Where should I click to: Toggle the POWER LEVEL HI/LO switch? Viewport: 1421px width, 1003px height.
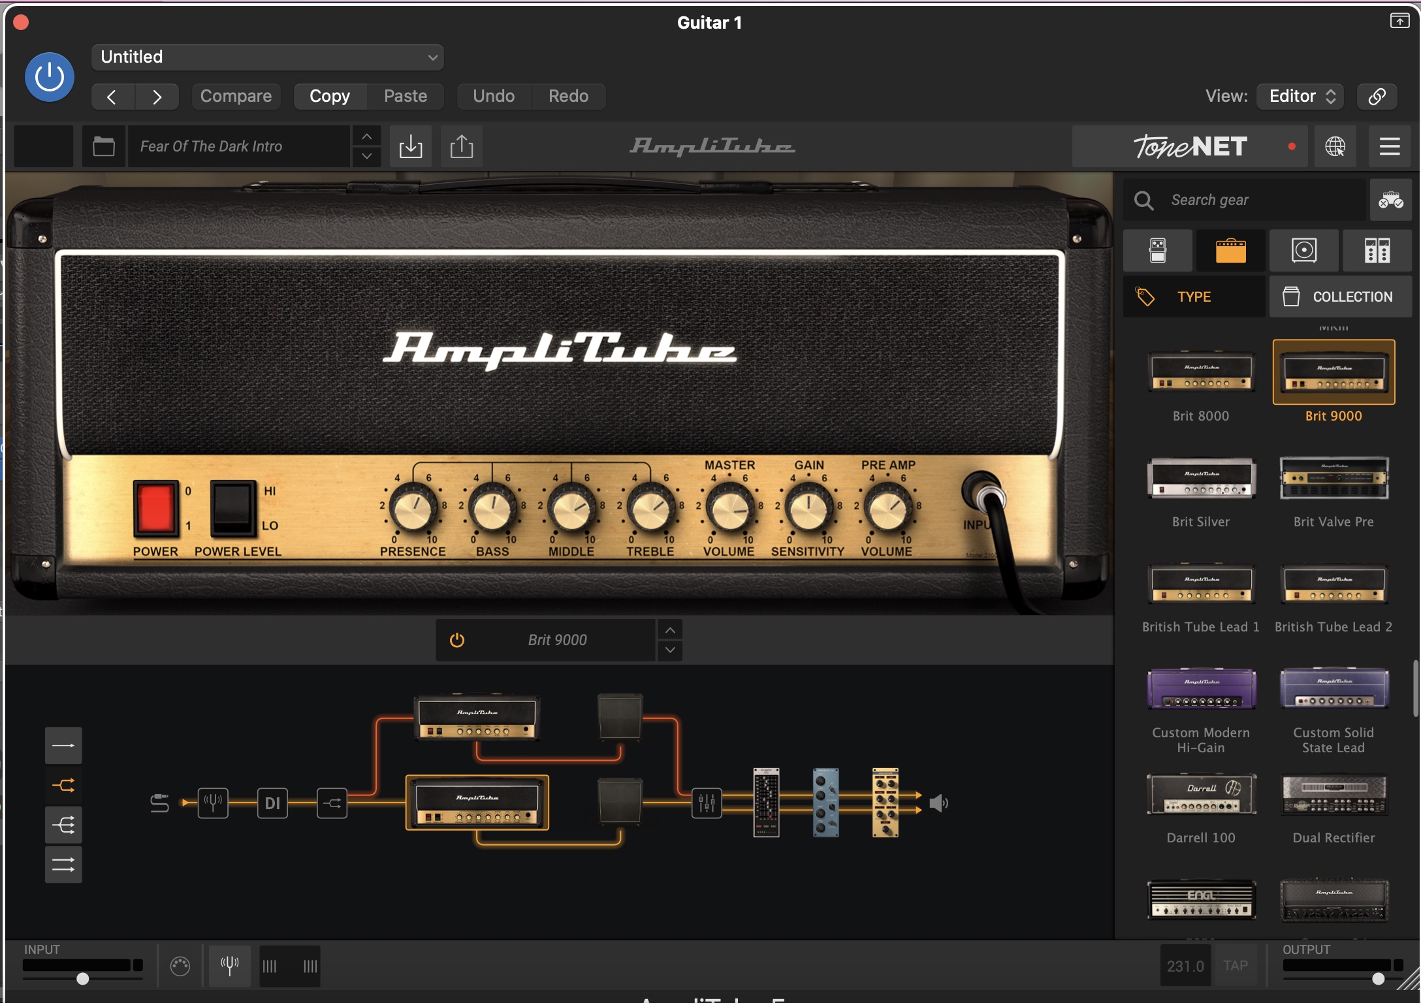tap(232, 508)
